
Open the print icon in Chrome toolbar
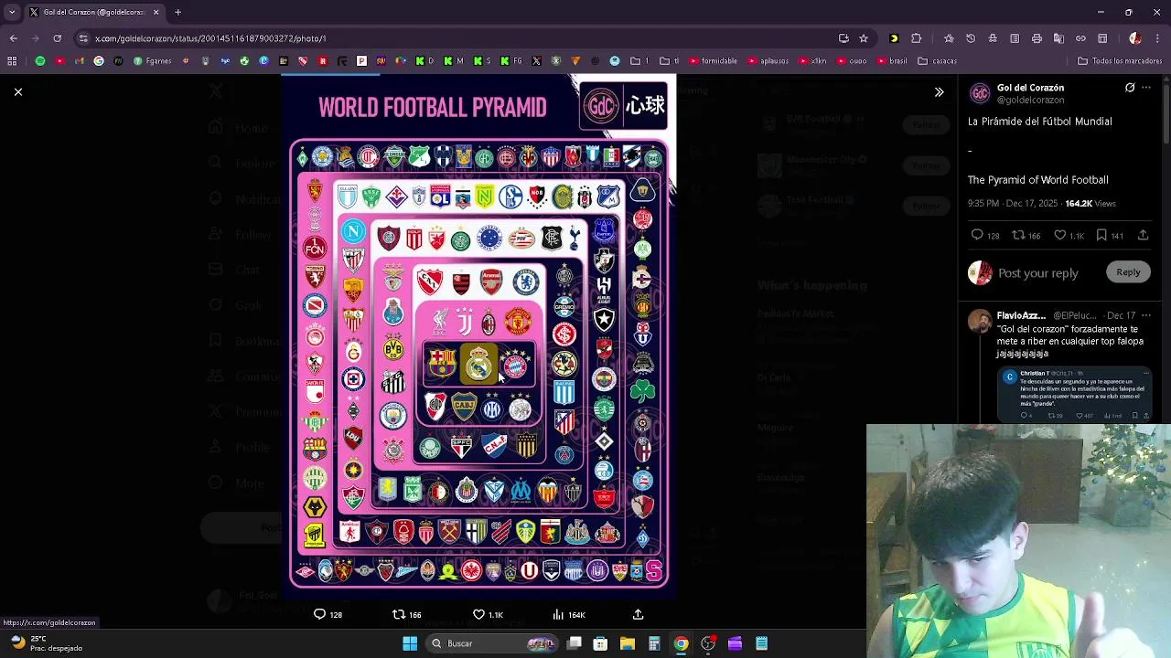point(1037,38)
